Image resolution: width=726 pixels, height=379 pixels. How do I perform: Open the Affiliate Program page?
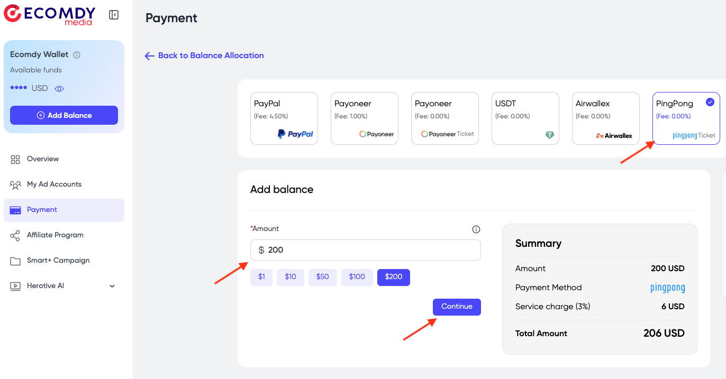pyautogui.click(x=64, y=235)
